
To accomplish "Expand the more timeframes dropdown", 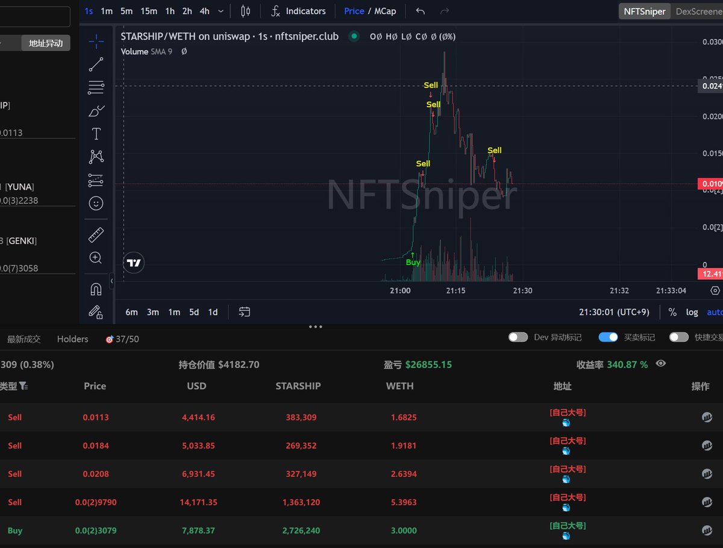I will click(221, 11).
